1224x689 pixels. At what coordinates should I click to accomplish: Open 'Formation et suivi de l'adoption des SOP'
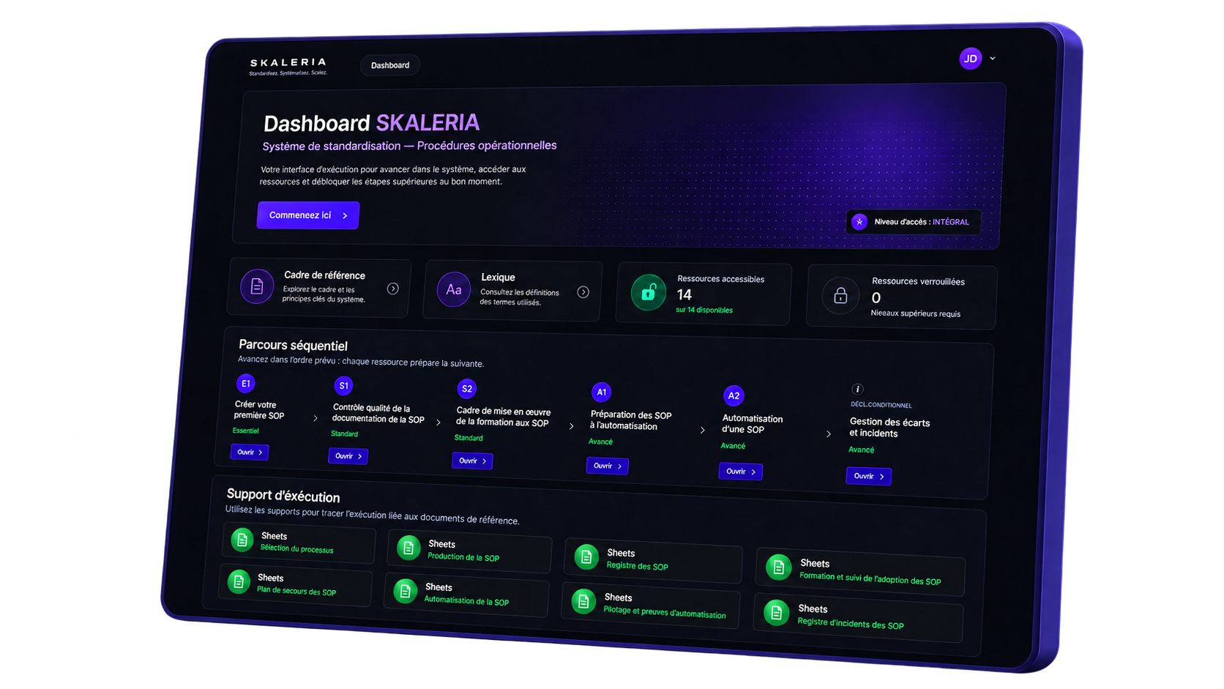click(x=870, y=578)
